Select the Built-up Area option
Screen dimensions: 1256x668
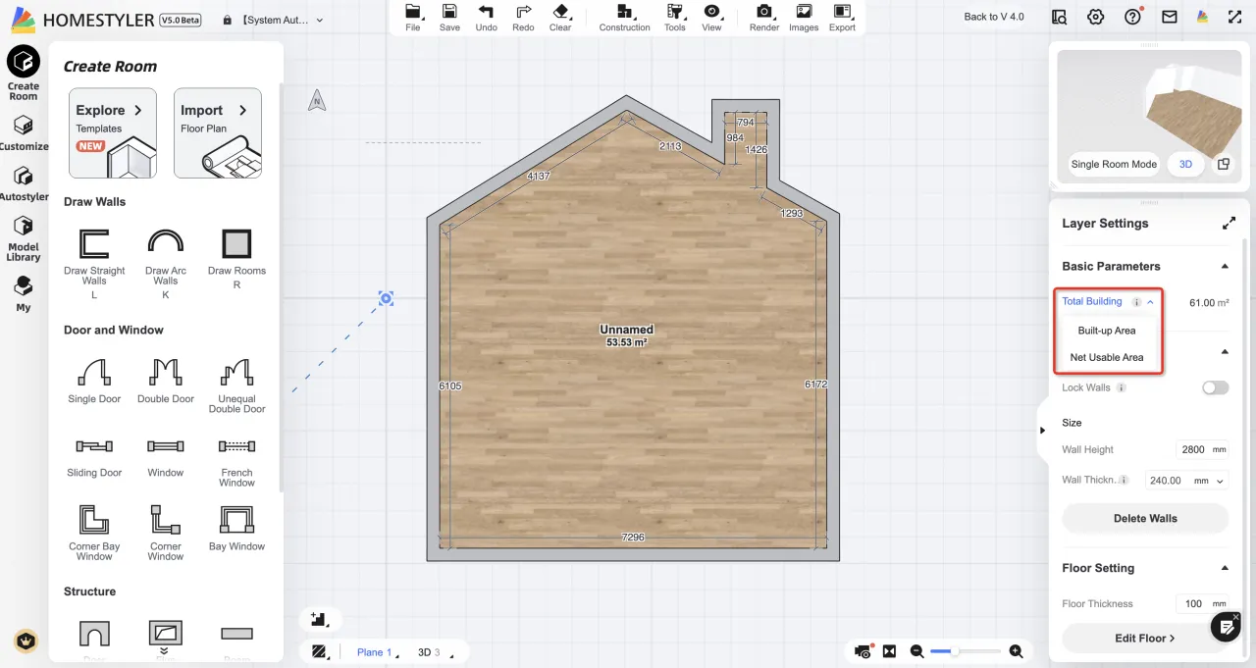1107,331
